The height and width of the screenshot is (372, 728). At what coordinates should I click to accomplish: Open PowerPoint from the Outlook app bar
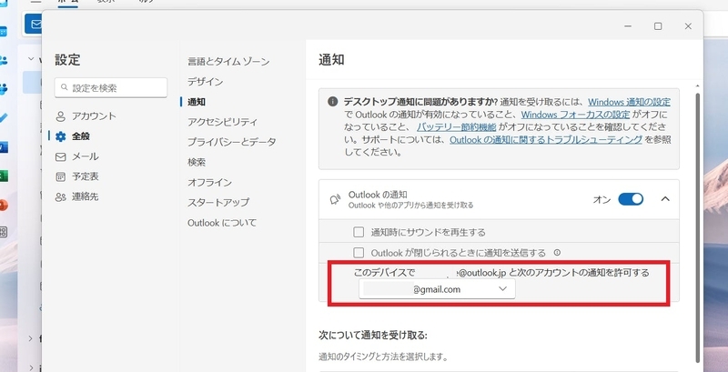coord(4,205)
